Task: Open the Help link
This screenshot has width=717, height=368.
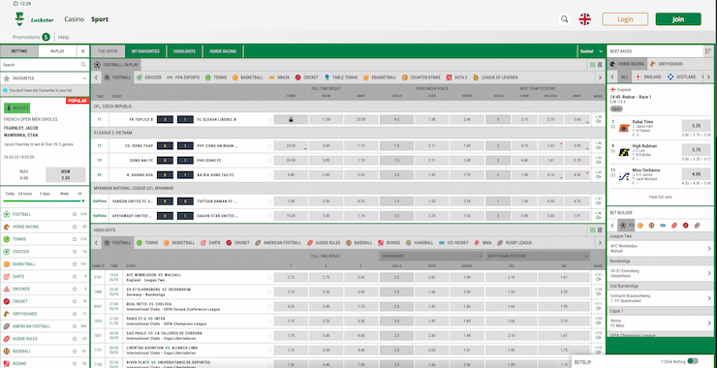Action: click(x=64, y=37)
